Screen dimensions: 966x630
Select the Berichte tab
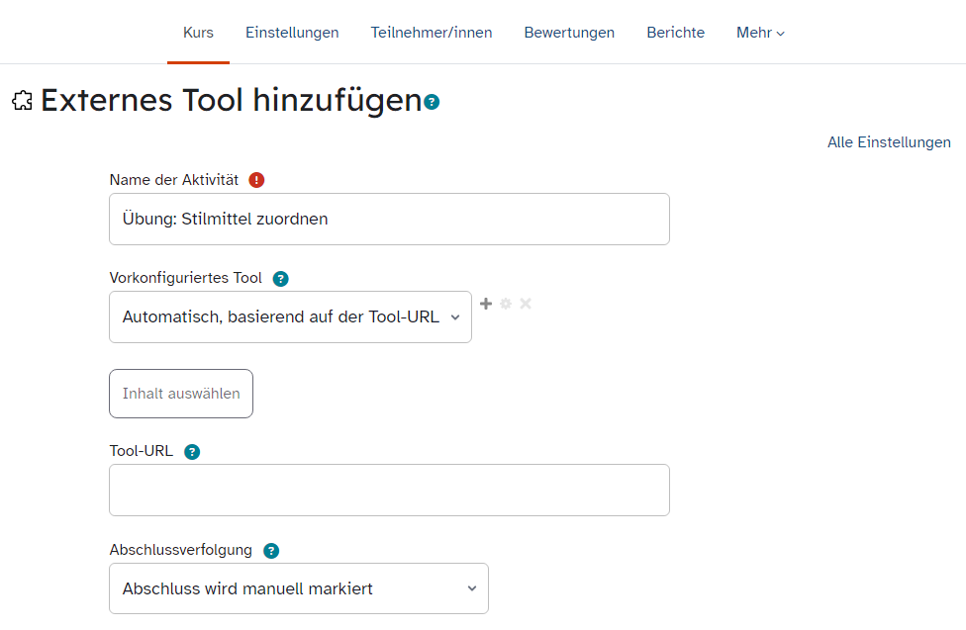click(675, 33)
